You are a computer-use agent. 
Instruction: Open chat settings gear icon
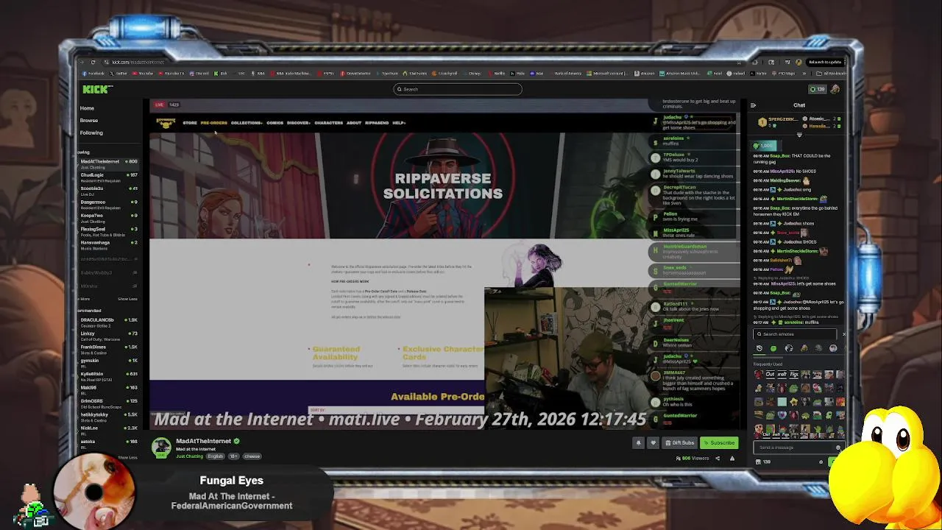(821, 462)
